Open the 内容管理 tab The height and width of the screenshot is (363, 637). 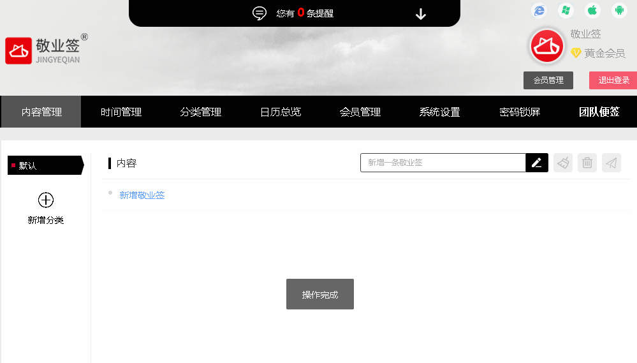[41, 112]
